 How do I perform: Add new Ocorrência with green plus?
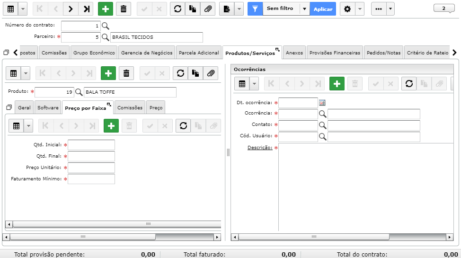(x=337, y=84)
